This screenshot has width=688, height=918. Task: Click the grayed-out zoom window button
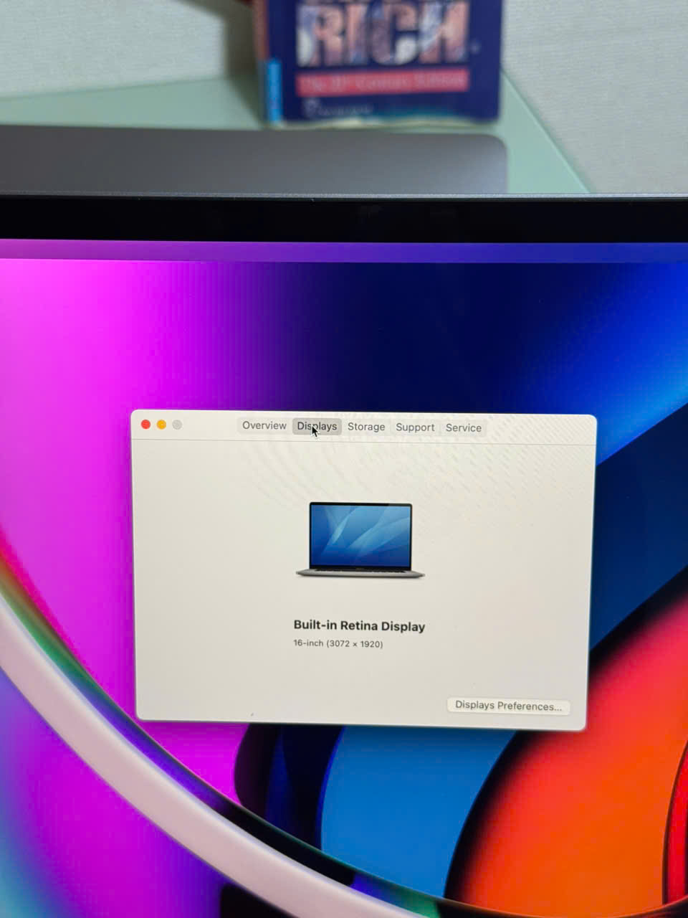(177, 425)
